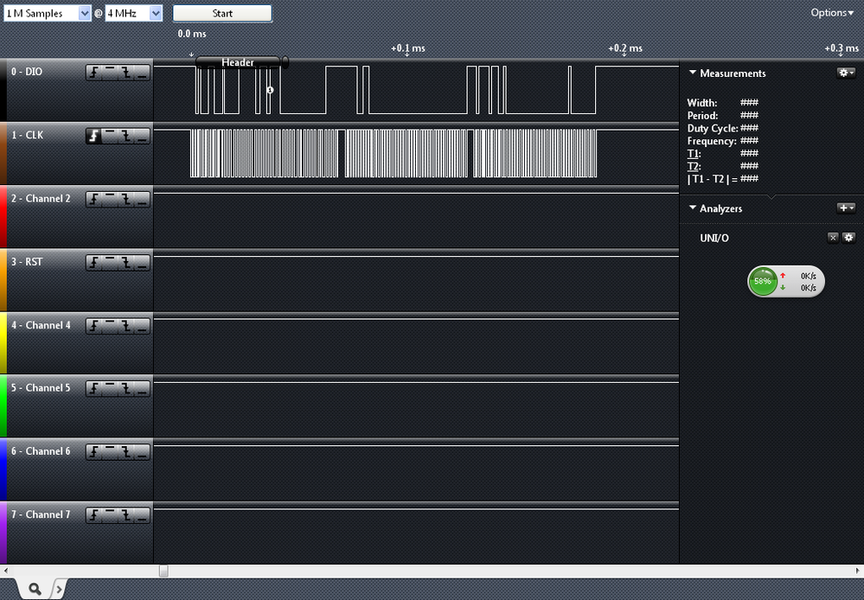Click the T1 measurement link
The width and height of the screenshot is (864, 600).
tap(694, 154)
